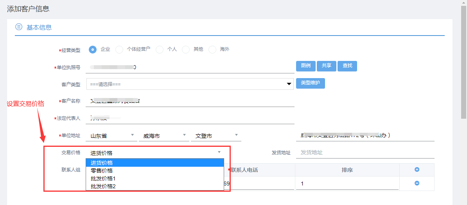Open 山东省 province dropdown

click(x=112, y=136)
